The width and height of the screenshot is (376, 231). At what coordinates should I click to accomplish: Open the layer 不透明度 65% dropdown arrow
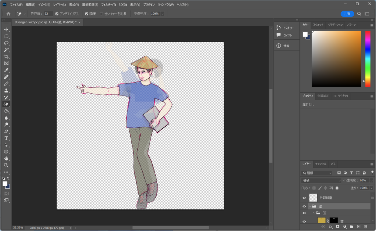pos(372,181)
